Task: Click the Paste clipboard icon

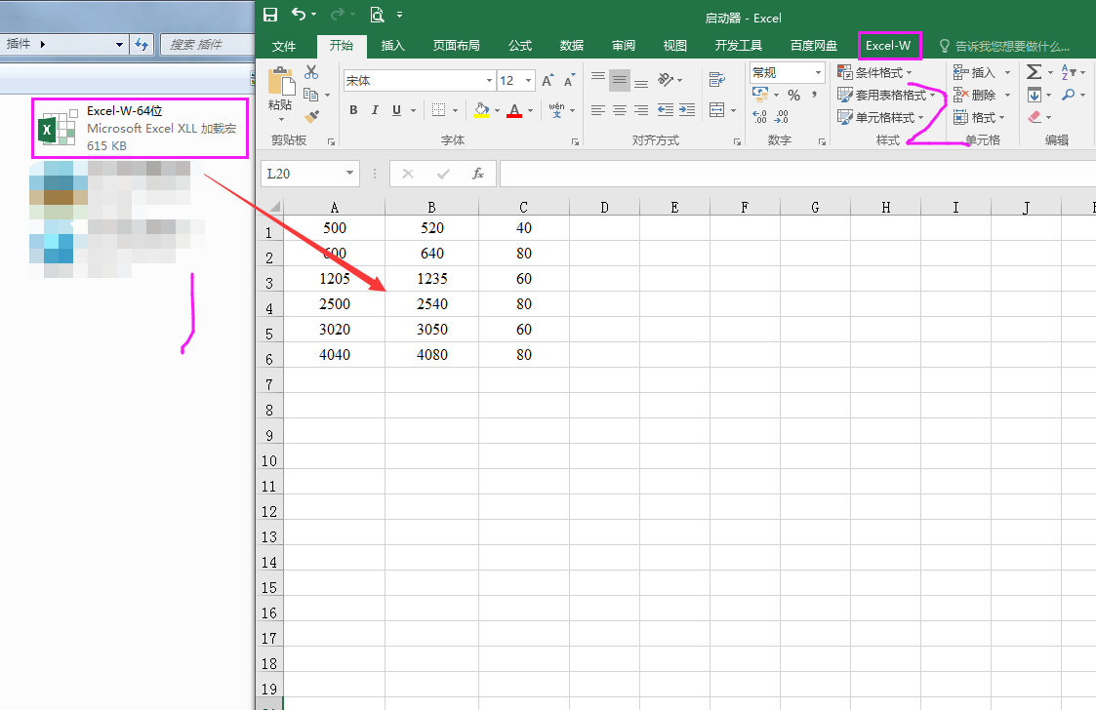Action: point(281,82)
